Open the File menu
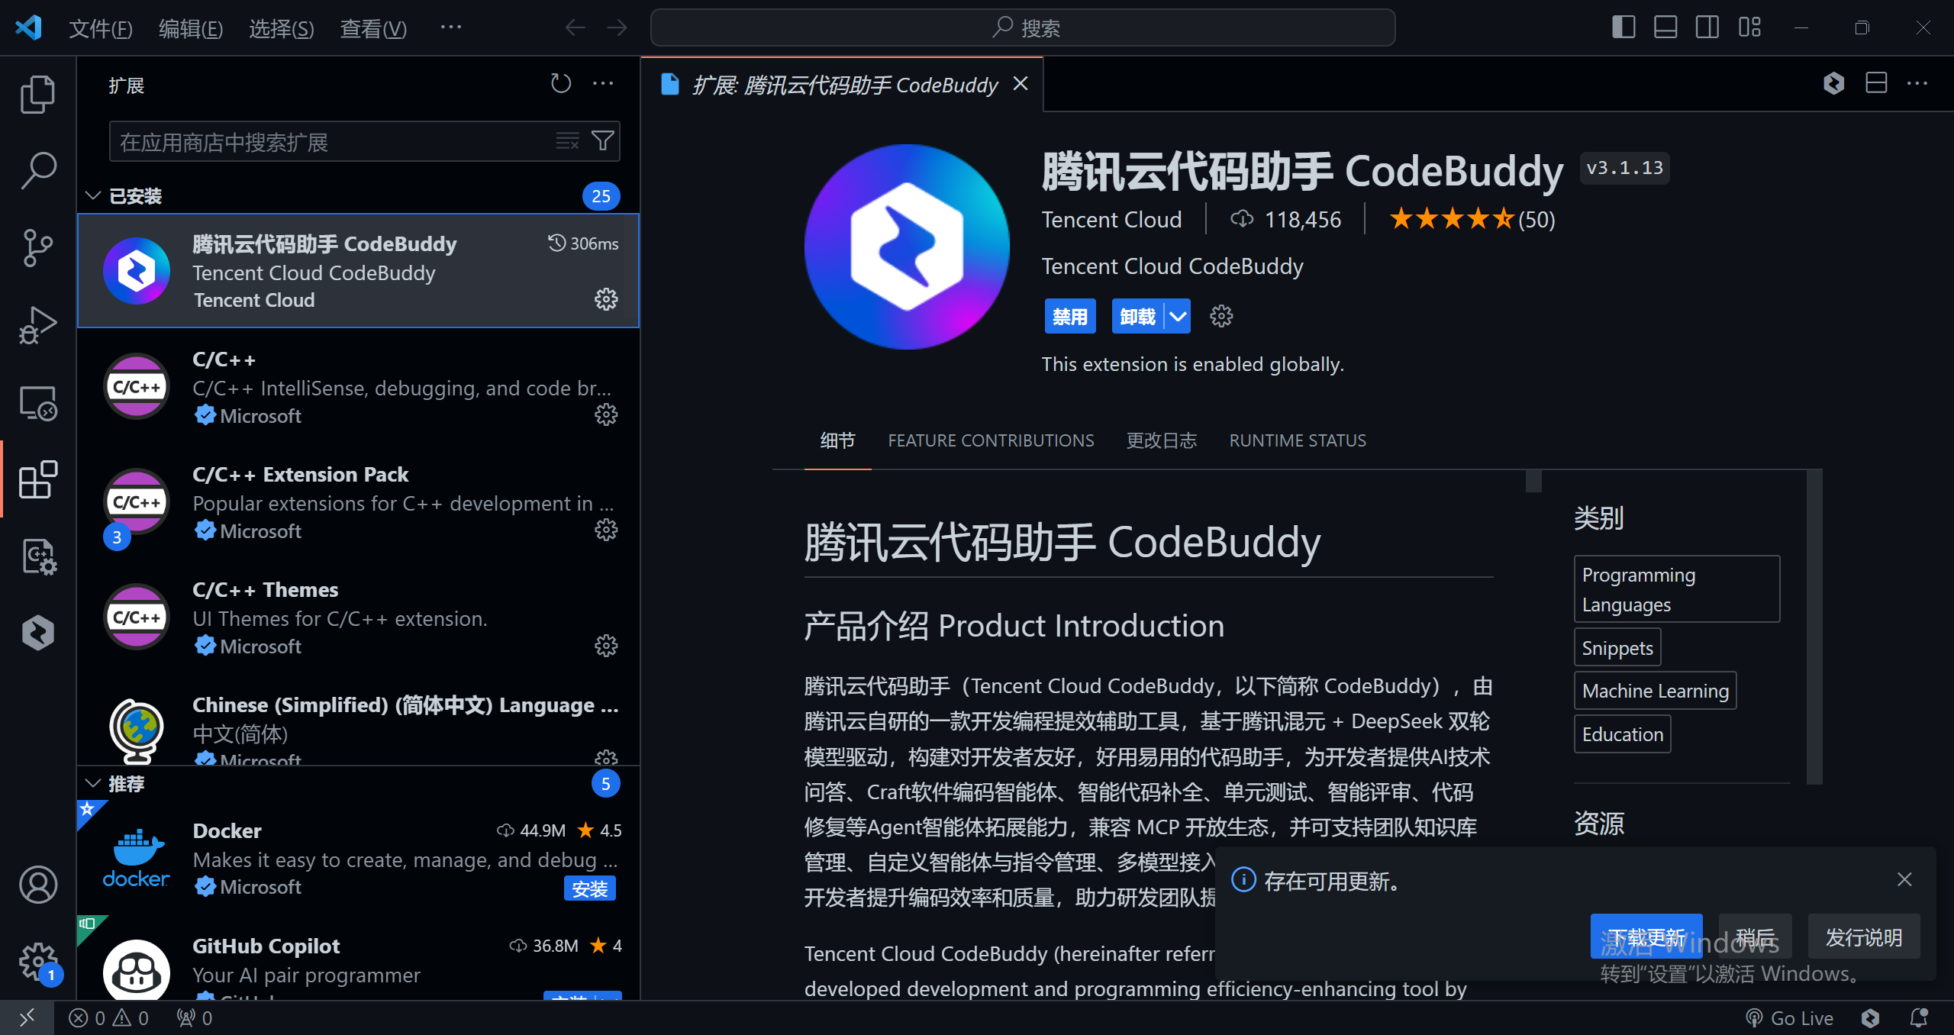This screenshot has width=1954, height=1035. click(100, 28)
